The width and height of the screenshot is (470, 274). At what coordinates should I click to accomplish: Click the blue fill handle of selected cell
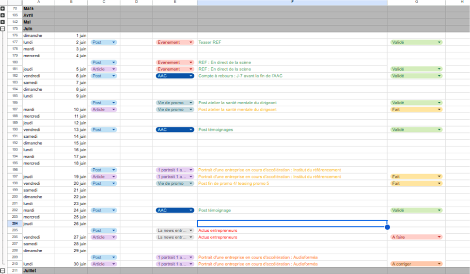tap(387, 227)
